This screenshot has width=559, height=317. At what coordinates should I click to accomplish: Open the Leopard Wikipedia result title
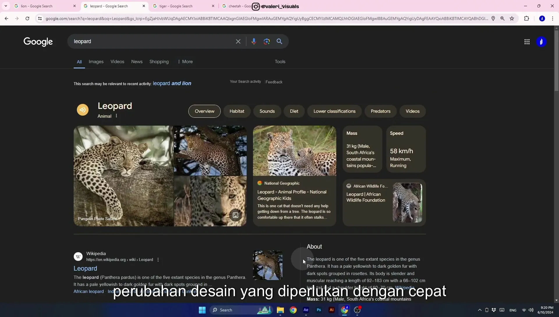click(x=85, y=268)
